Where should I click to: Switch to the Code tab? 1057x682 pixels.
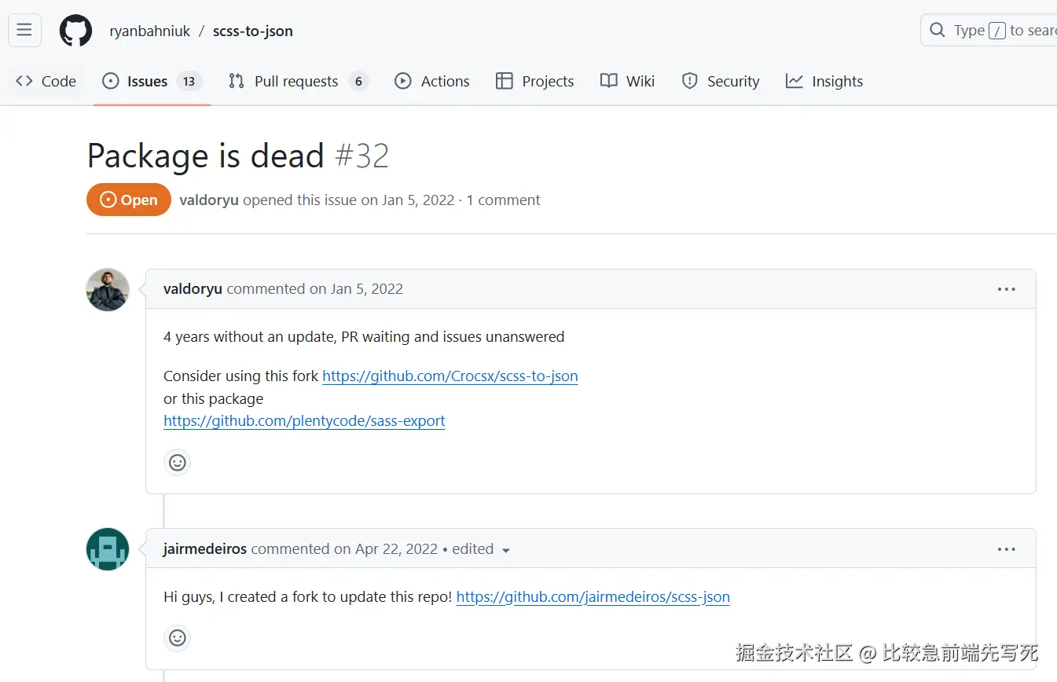click(46, 81)
